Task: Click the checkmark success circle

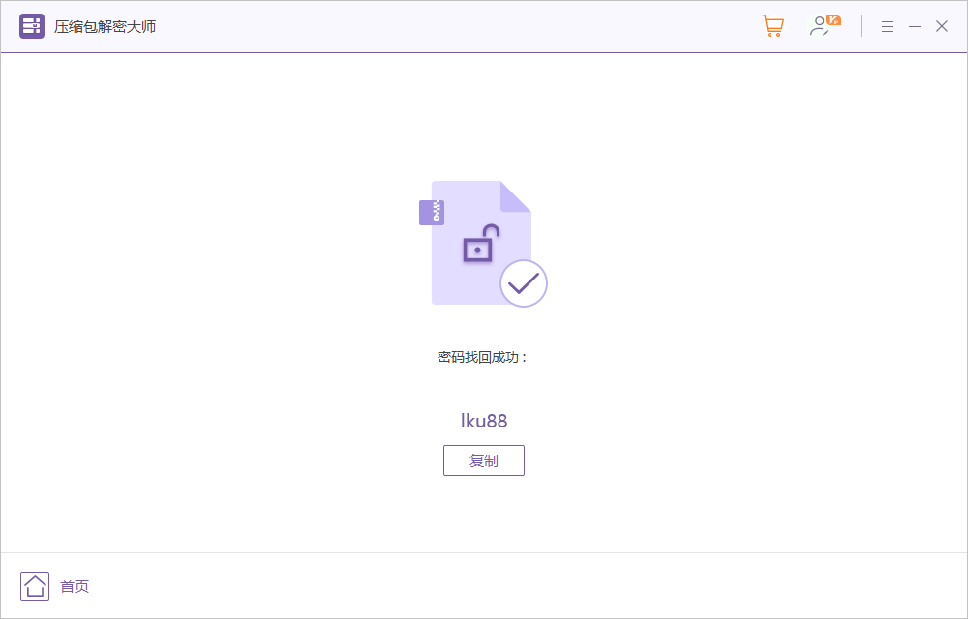Action: pos(524,283)
